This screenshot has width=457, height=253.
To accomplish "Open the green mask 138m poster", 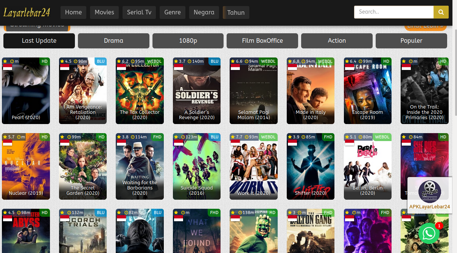I will pyautogui.click(x=253, y=231).
